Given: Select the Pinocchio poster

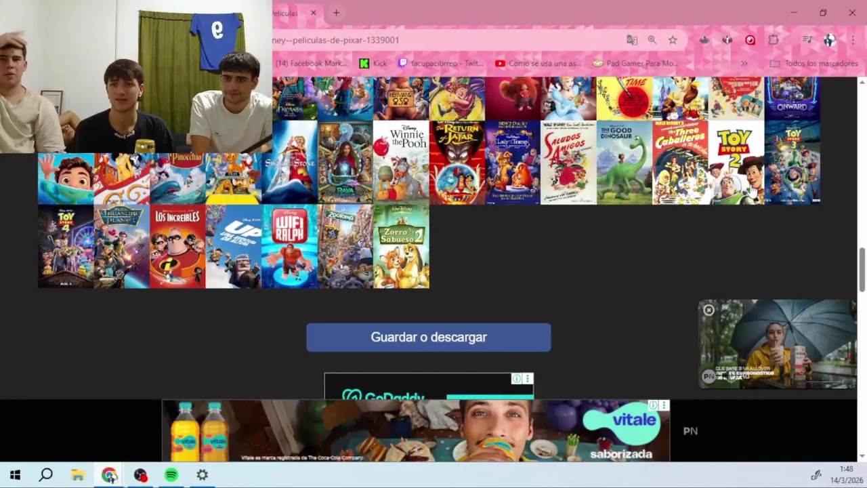Looking at the screenshot, I should (177, 178).
